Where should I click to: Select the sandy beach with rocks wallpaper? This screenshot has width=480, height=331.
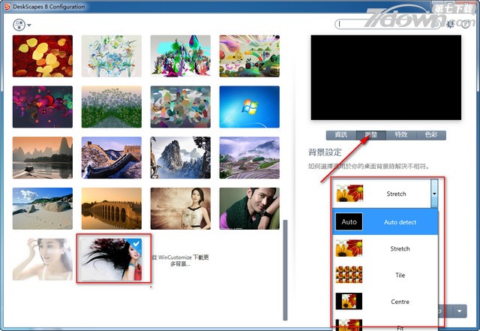click(x=43, y=209)
